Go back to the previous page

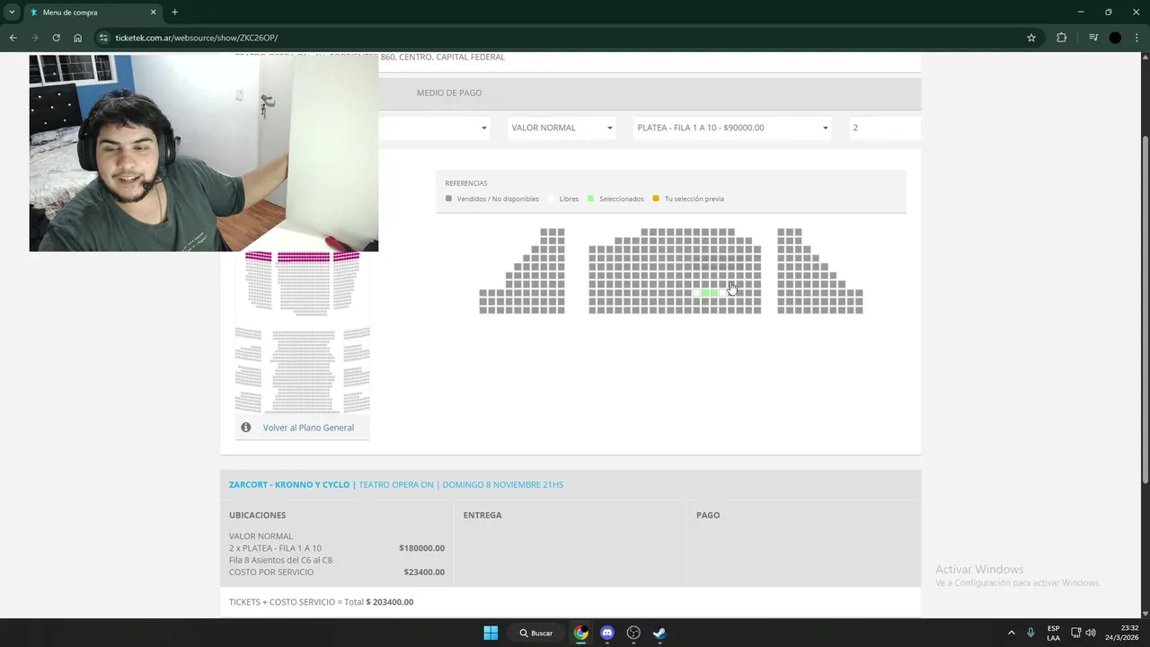click(13, 38)
